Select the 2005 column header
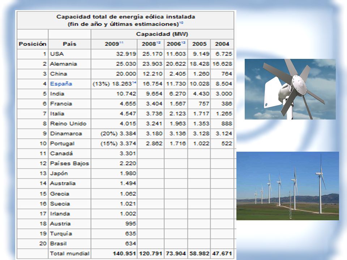 tap(199, 44)
